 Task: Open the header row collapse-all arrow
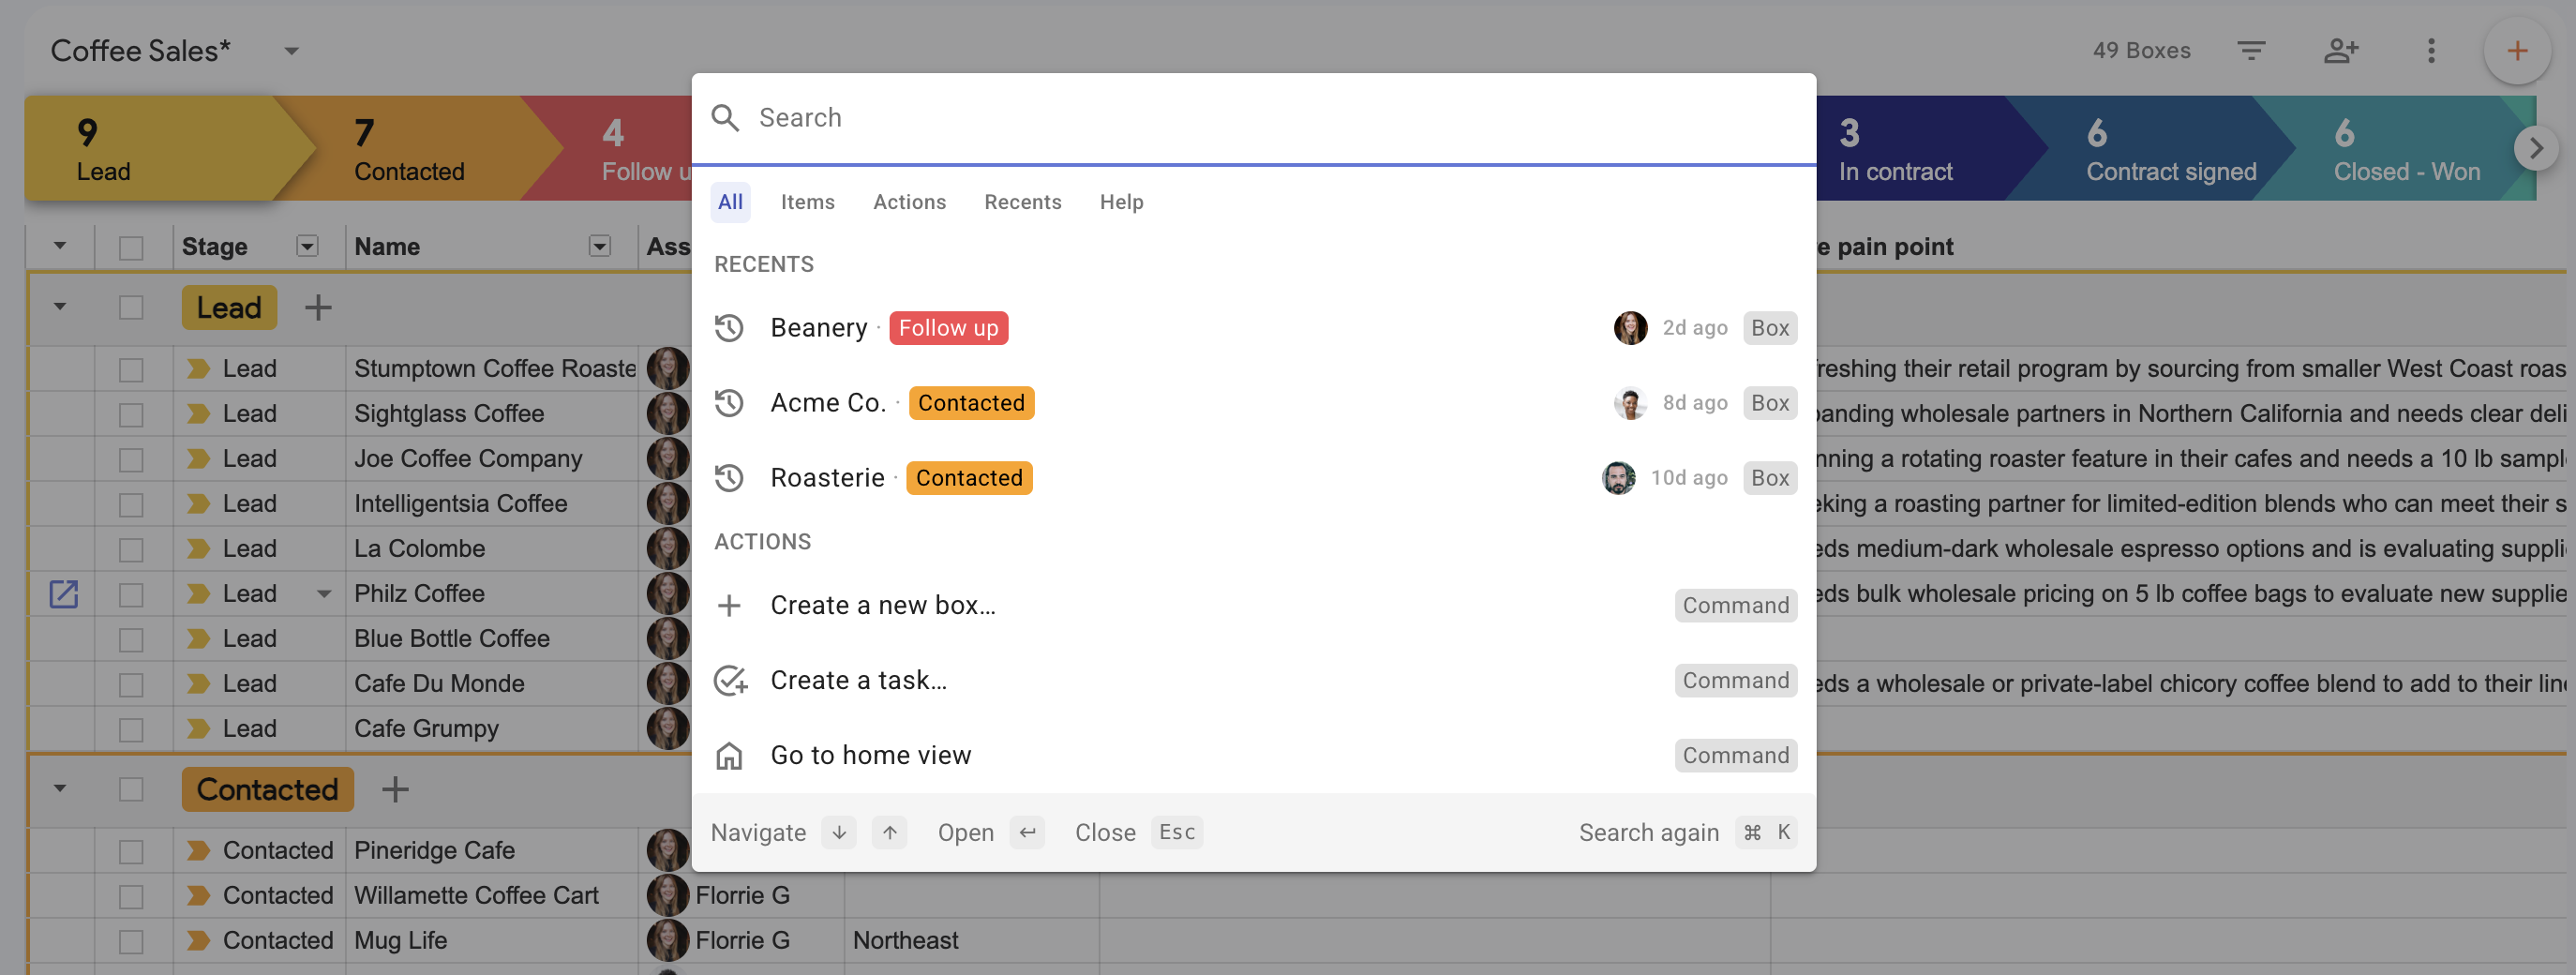pyautogui.click(x=60, y=246)
